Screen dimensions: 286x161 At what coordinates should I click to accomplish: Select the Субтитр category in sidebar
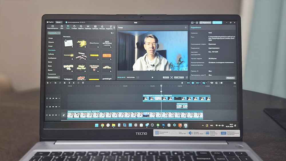51,54
